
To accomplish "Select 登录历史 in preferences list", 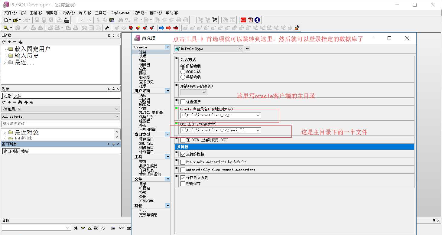I will coord(146,82).
